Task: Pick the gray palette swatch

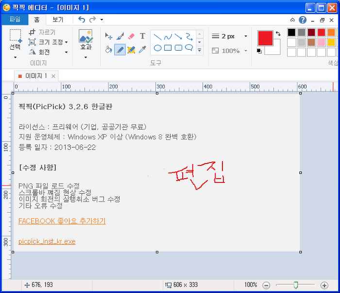Action: (x=302, y=33)
